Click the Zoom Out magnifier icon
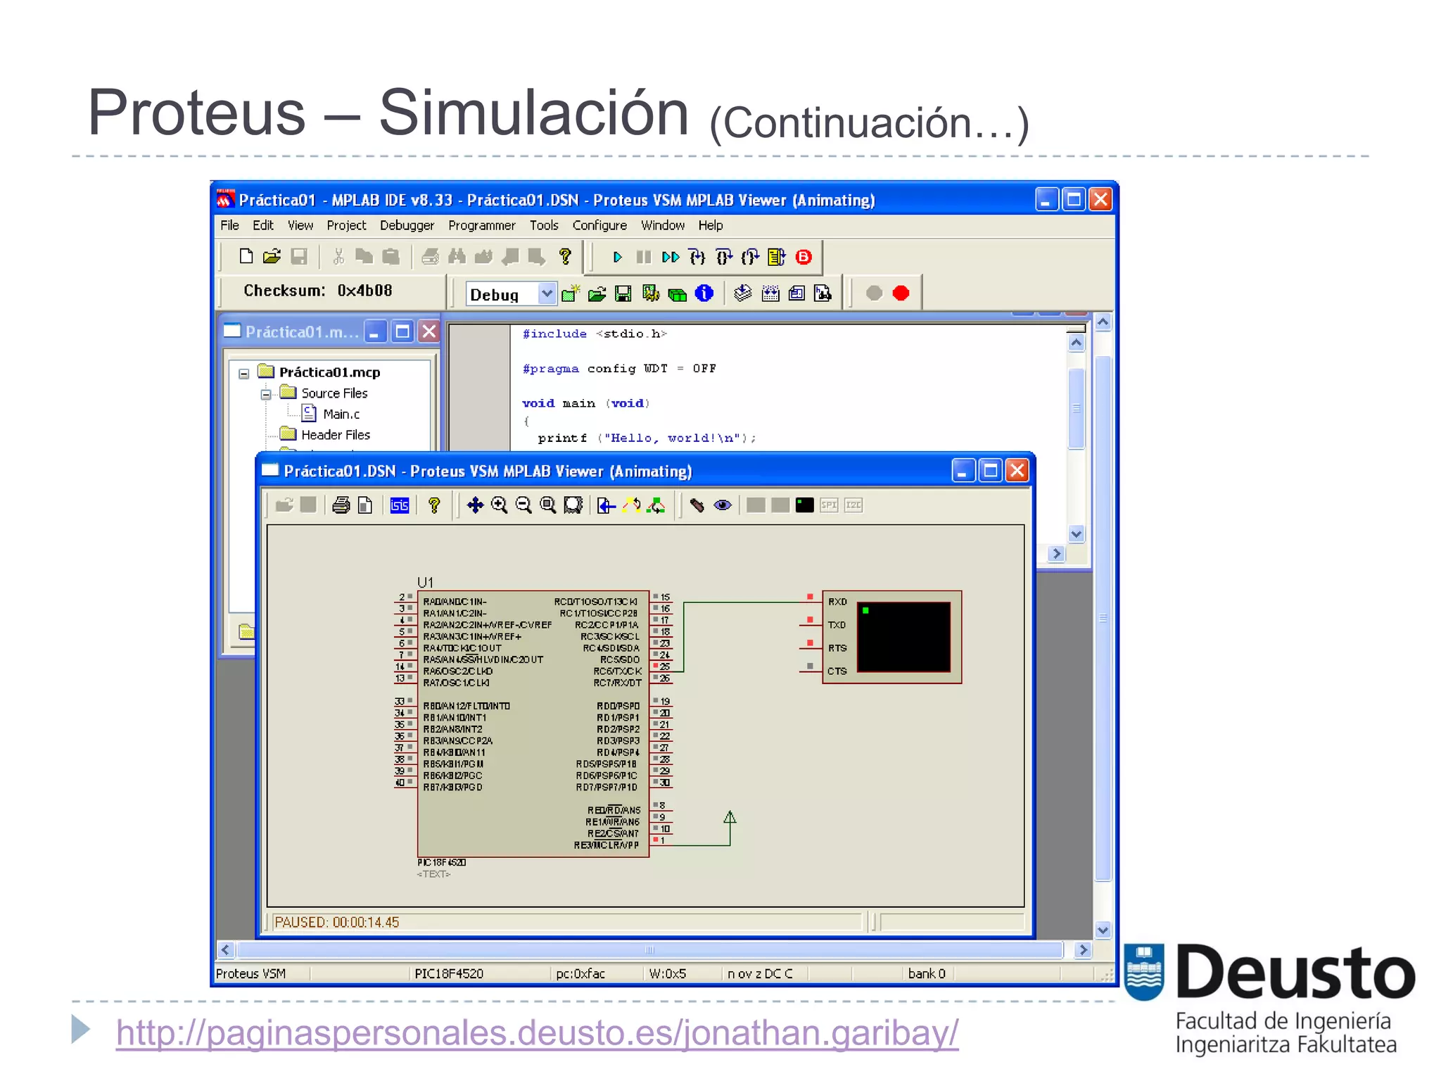 (523, 505)
